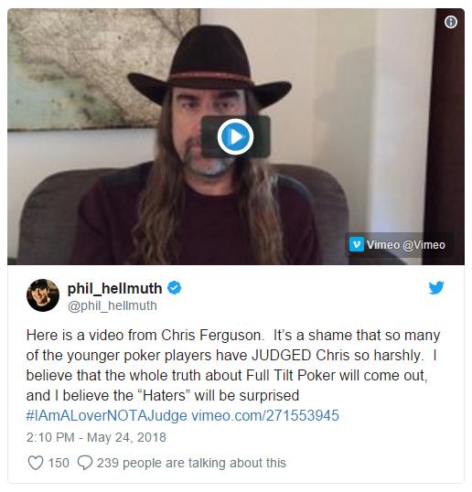Open 239 people are talking about this
The image size is (472, 492).
(191, 463)
